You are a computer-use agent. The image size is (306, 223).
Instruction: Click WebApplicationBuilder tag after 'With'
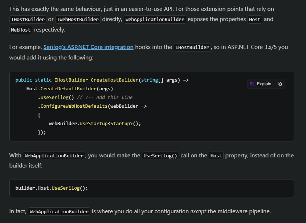[54, 156]
